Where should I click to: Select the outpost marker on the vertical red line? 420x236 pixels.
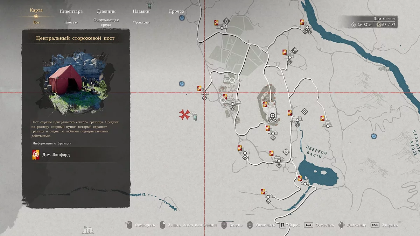click(x=204, y=93)
